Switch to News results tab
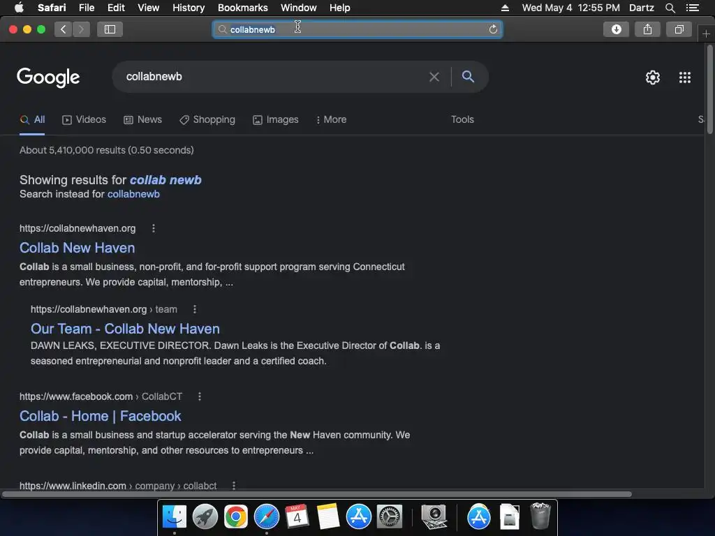Viewport: 715px width, 536px height. point(142,120)
